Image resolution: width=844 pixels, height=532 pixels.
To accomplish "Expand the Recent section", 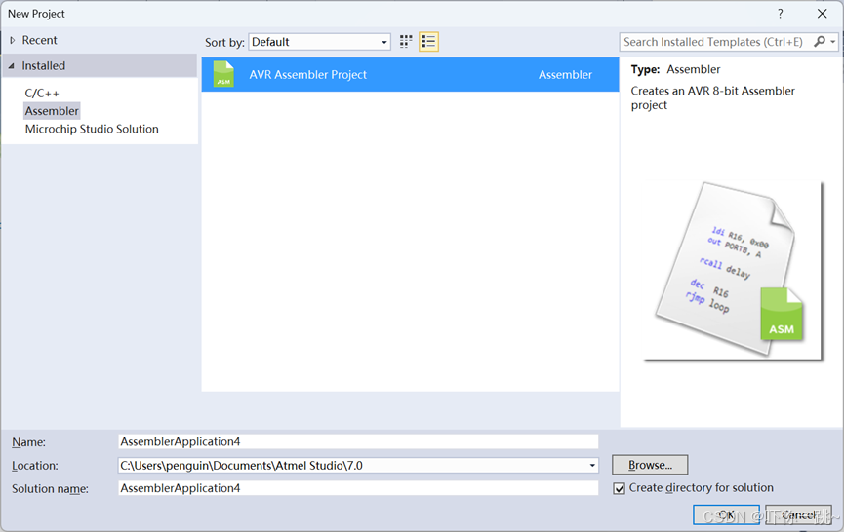I will tap(13, 40).
